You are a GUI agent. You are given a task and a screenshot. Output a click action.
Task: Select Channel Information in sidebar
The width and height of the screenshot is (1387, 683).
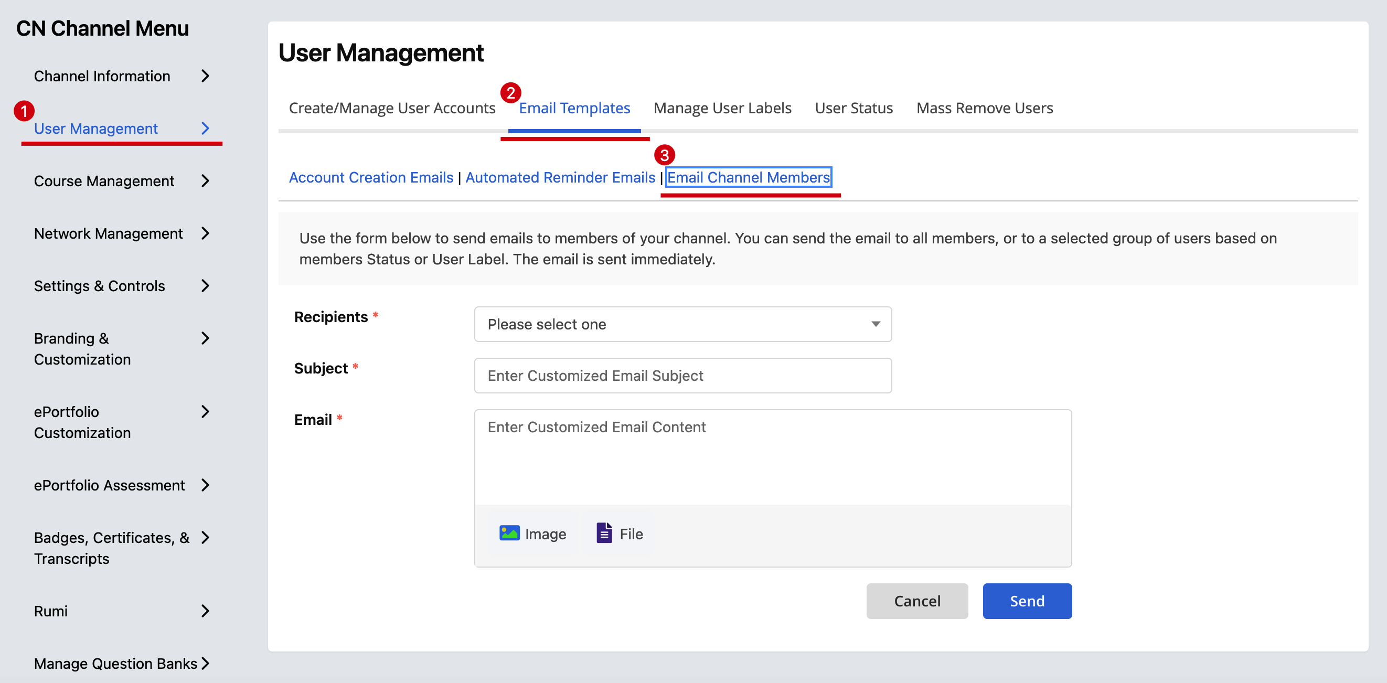102,76
